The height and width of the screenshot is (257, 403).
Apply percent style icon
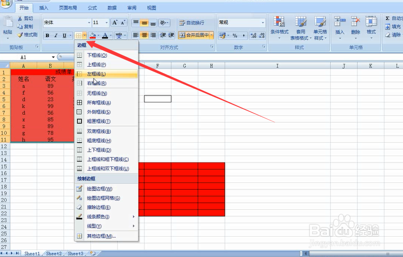[x=235, y=35]
